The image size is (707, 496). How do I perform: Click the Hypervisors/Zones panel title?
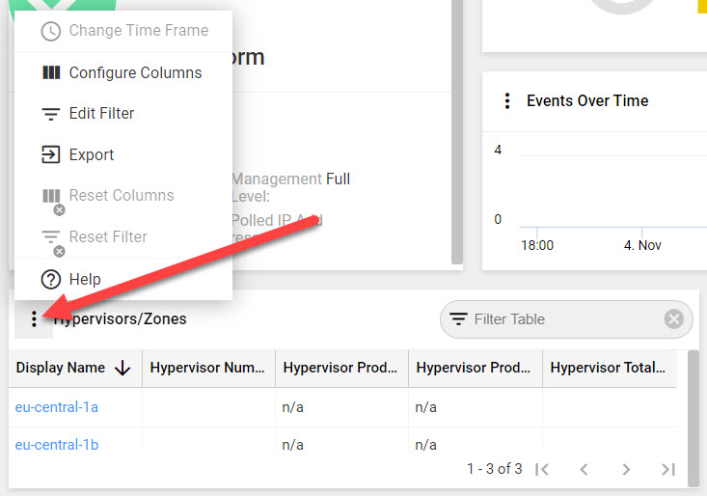120,319
